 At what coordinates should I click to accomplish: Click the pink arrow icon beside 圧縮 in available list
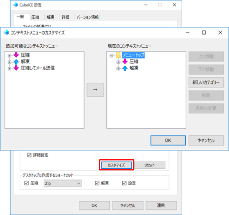pyautogui.click(x=16, y=55)
